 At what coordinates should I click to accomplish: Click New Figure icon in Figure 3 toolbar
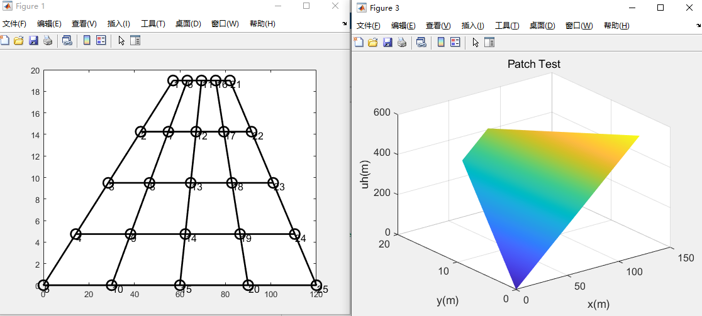359,43
